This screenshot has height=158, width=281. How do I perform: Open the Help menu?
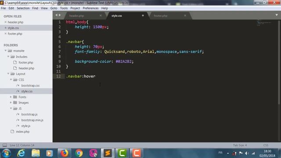[x=104, y=8]
